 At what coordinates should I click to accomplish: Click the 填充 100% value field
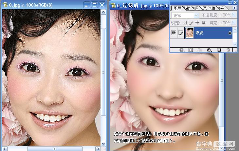226,23
